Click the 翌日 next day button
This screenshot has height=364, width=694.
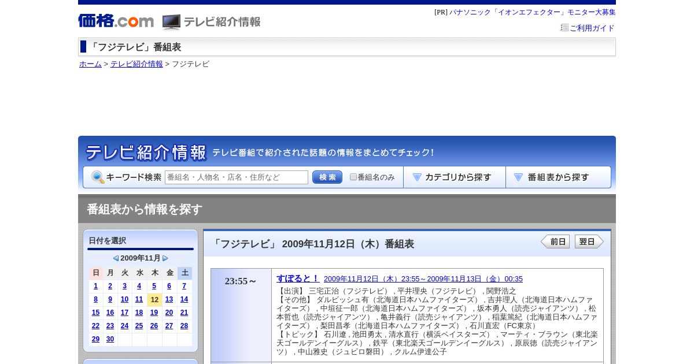coord(589,242)
